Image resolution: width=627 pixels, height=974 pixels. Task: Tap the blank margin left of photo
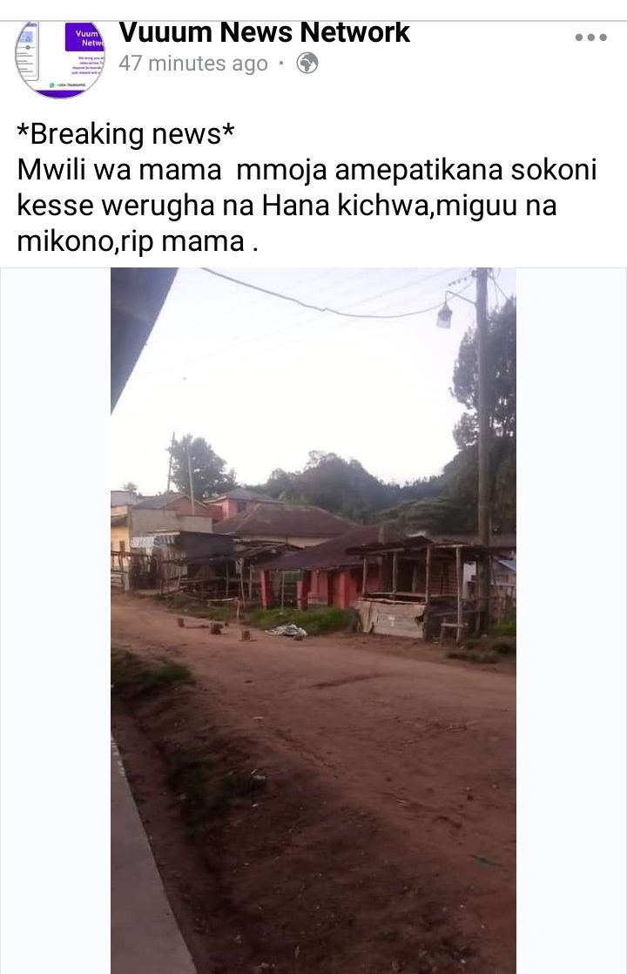click(x=55, y=620)
